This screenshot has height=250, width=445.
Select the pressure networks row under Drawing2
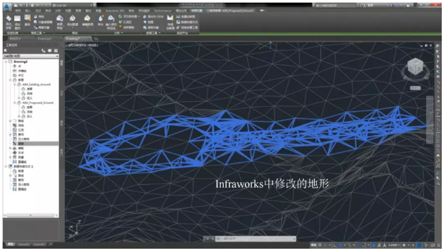(x=23, y=139)
